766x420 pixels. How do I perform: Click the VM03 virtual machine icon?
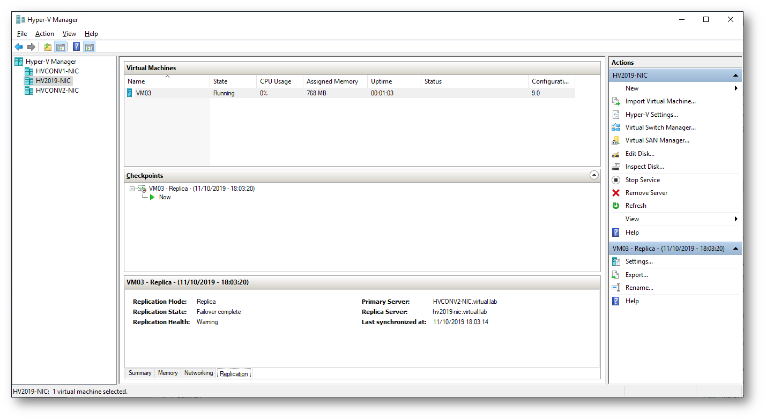coord(130,93)
